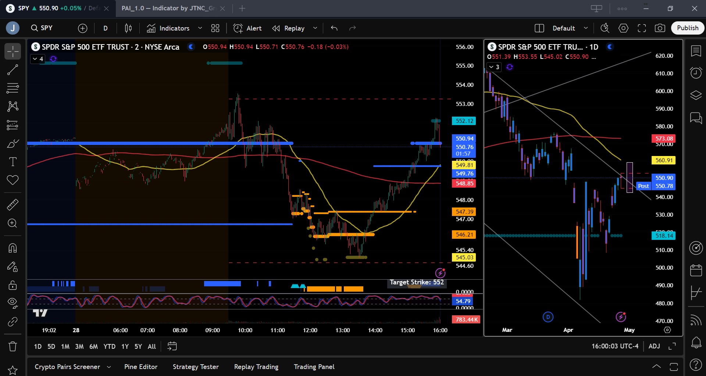The image size is (706, 376).
Task: Click the Publish button
Action: coord(687,28)
